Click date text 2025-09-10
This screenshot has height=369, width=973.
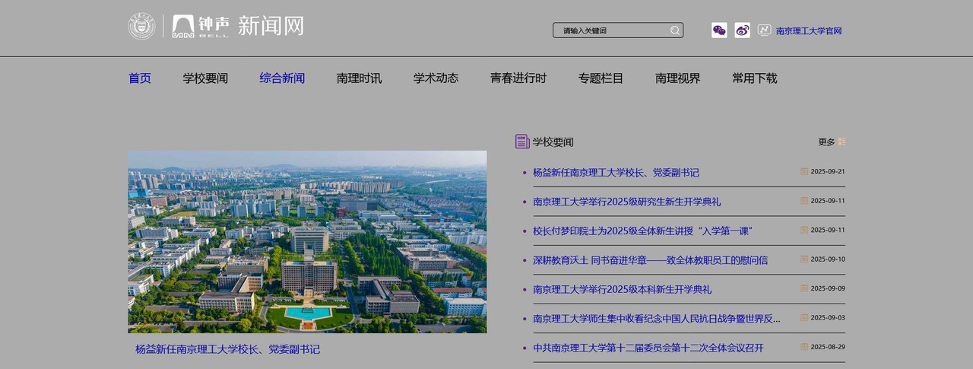pos(828,259)
